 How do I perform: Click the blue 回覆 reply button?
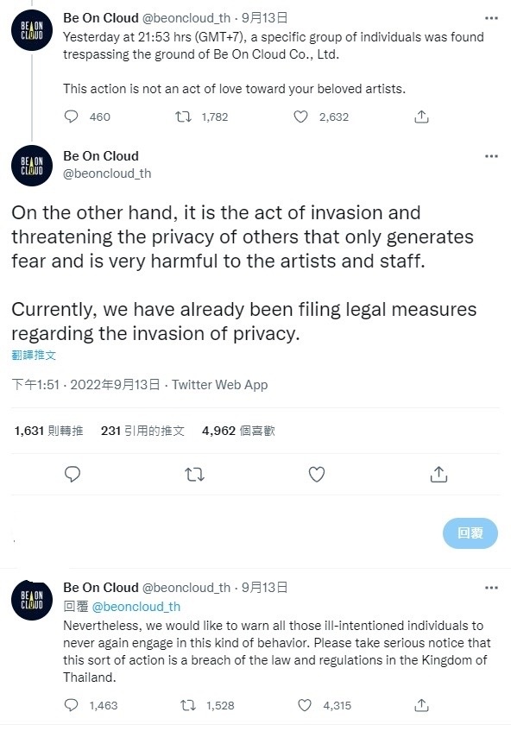pyautogui.click(x=470, y=532)
